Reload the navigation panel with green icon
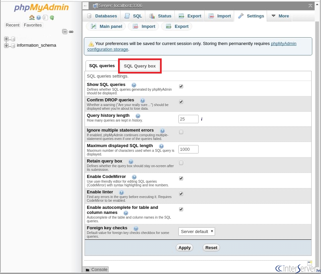 point(52,17)
